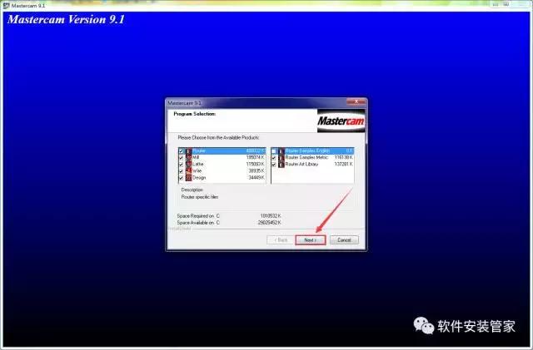The height and width of the screenshot is (350, 533).
Task: Click the Router product icon
Action: [189, 150]
